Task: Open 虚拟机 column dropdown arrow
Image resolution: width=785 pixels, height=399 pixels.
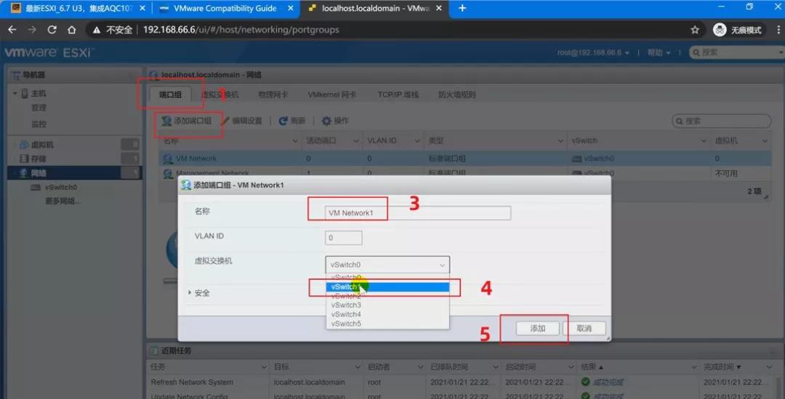Action: tap(765, 141)
